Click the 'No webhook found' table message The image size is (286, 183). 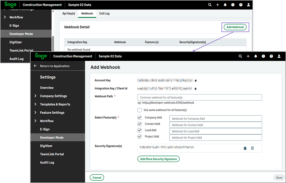pos(79,50)
